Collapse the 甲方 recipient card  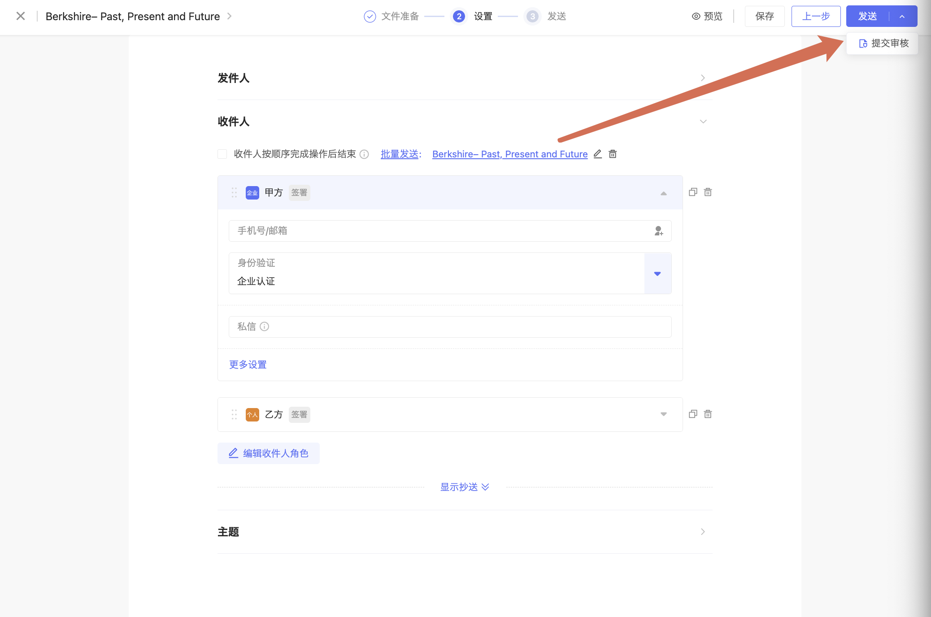click(663, 193)
